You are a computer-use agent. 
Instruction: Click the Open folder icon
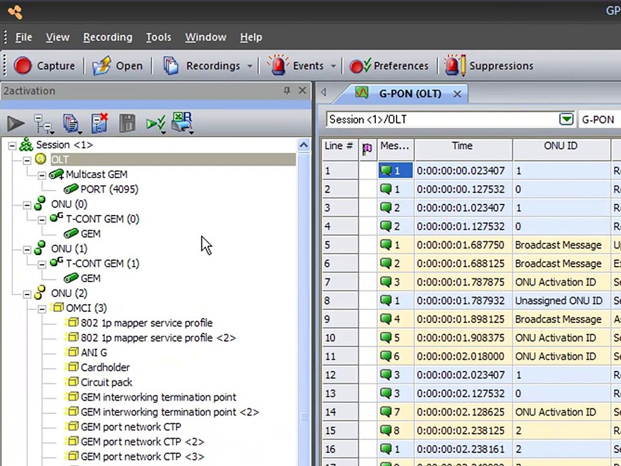[x=102, y=65]
